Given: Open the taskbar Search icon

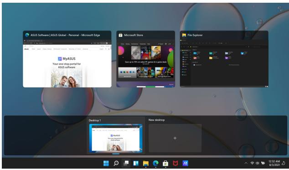Looking at the screenshot, I should tap(116, 163).
